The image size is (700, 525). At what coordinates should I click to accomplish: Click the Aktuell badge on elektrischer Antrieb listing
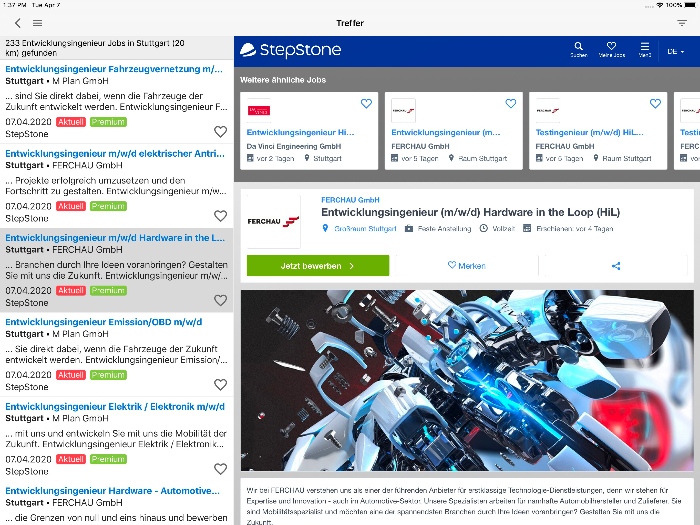point(71,206)
